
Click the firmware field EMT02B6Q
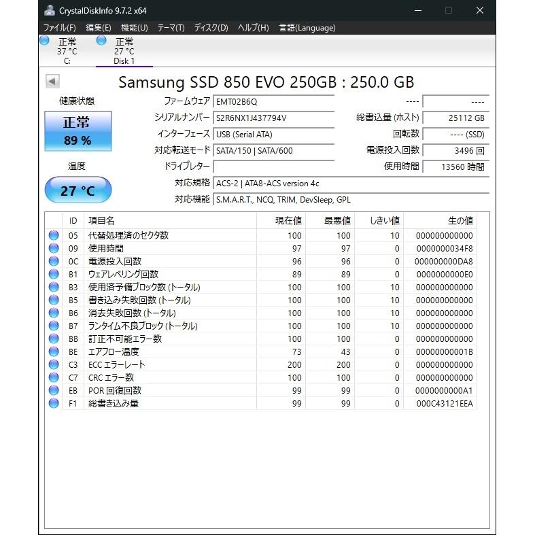(x=274, y=102)
